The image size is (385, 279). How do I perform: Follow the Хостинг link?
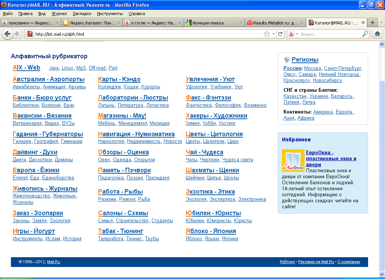tap(227, 123)
